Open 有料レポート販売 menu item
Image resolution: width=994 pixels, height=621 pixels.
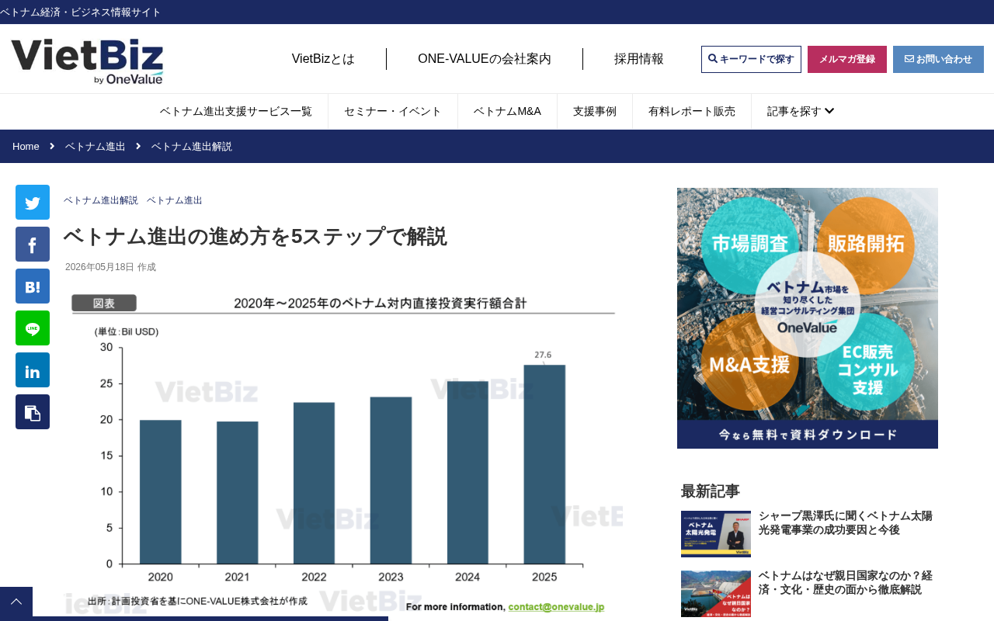[692, 111]
